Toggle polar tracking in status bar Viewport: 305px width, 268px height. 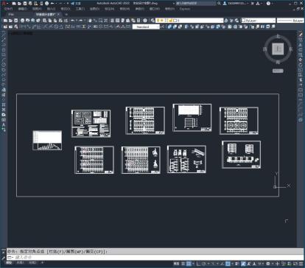pos(203,264)
